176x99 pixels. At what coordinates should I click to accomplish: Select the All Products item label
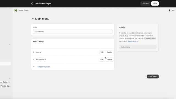41,59
